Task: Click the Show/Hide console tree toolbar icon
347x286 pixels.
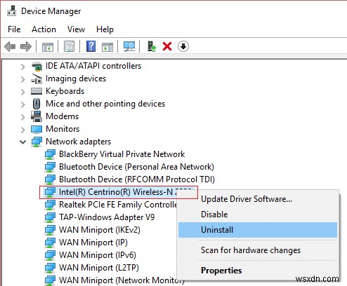Action: point(48,47)
